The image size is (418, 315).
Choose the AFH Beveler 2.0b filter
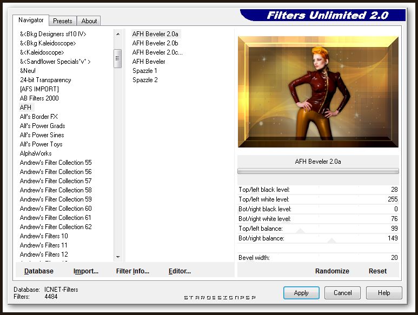155,43
